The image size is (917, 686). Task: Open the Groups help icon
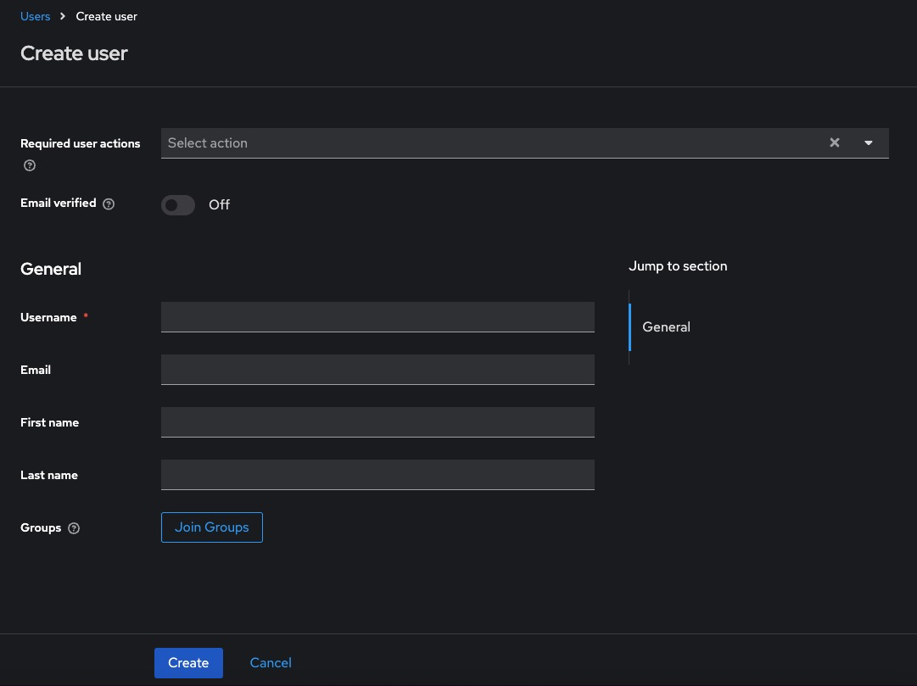pos(74,528)
